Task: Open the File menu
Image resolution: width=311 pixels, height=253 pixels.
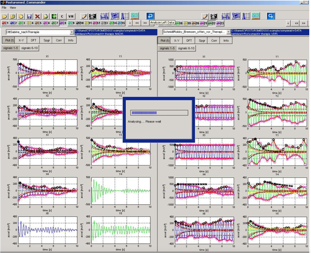Action: [4, 8]
